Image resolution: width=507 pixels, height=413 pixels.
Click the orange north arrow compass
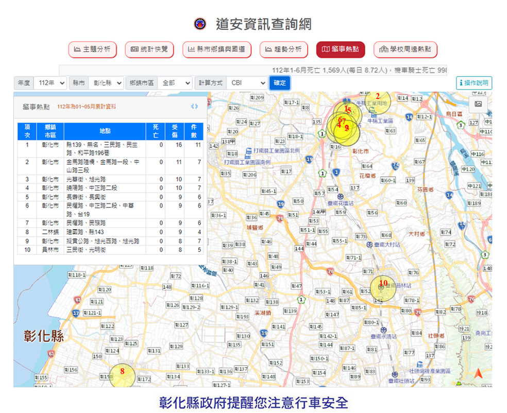(479, 374)
